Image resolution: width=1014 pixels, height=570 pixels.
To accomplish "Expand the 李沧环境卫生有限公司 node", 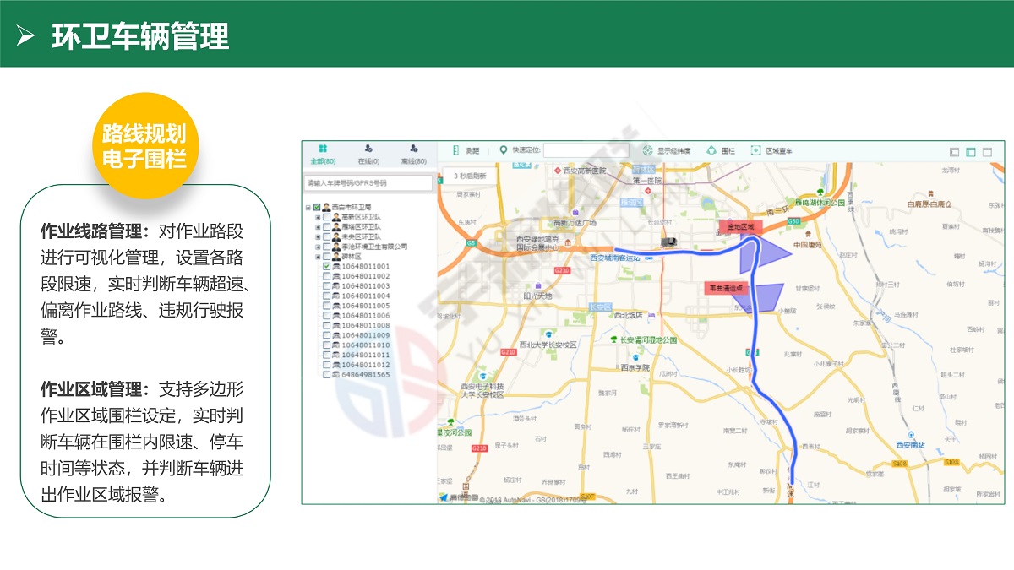I will pos(317,247).
